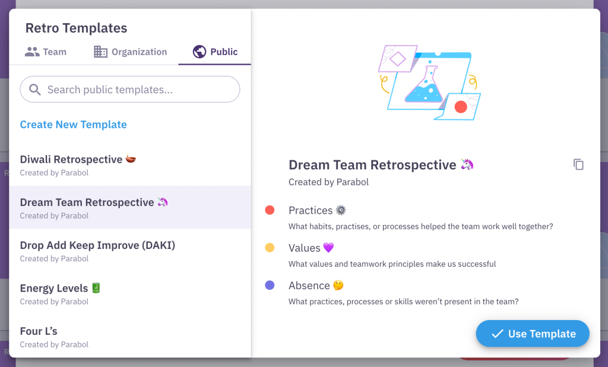This screenshot has width=608, height=367.
Task: Open the Organization tab
Action: (131, 52)
